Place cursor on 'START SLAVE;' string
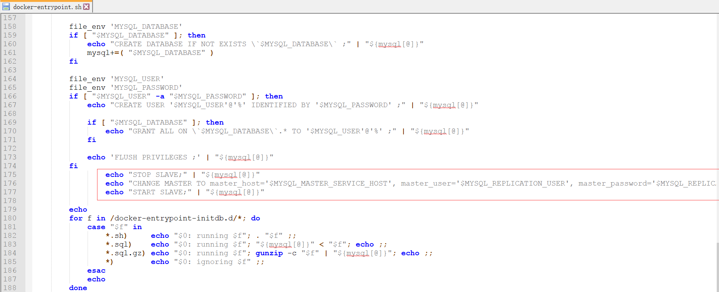This screenshot has width=719, height=292. 160,192
